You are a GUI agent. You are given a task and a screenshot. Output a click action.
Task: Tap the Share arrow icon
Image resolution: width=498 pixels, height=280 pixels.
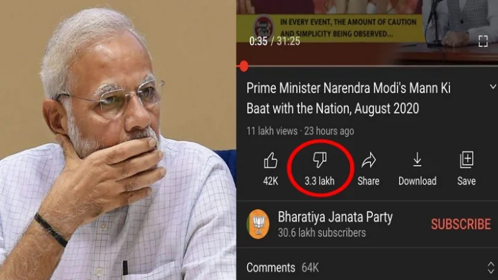pyautogui.click(x=369, y=160)
